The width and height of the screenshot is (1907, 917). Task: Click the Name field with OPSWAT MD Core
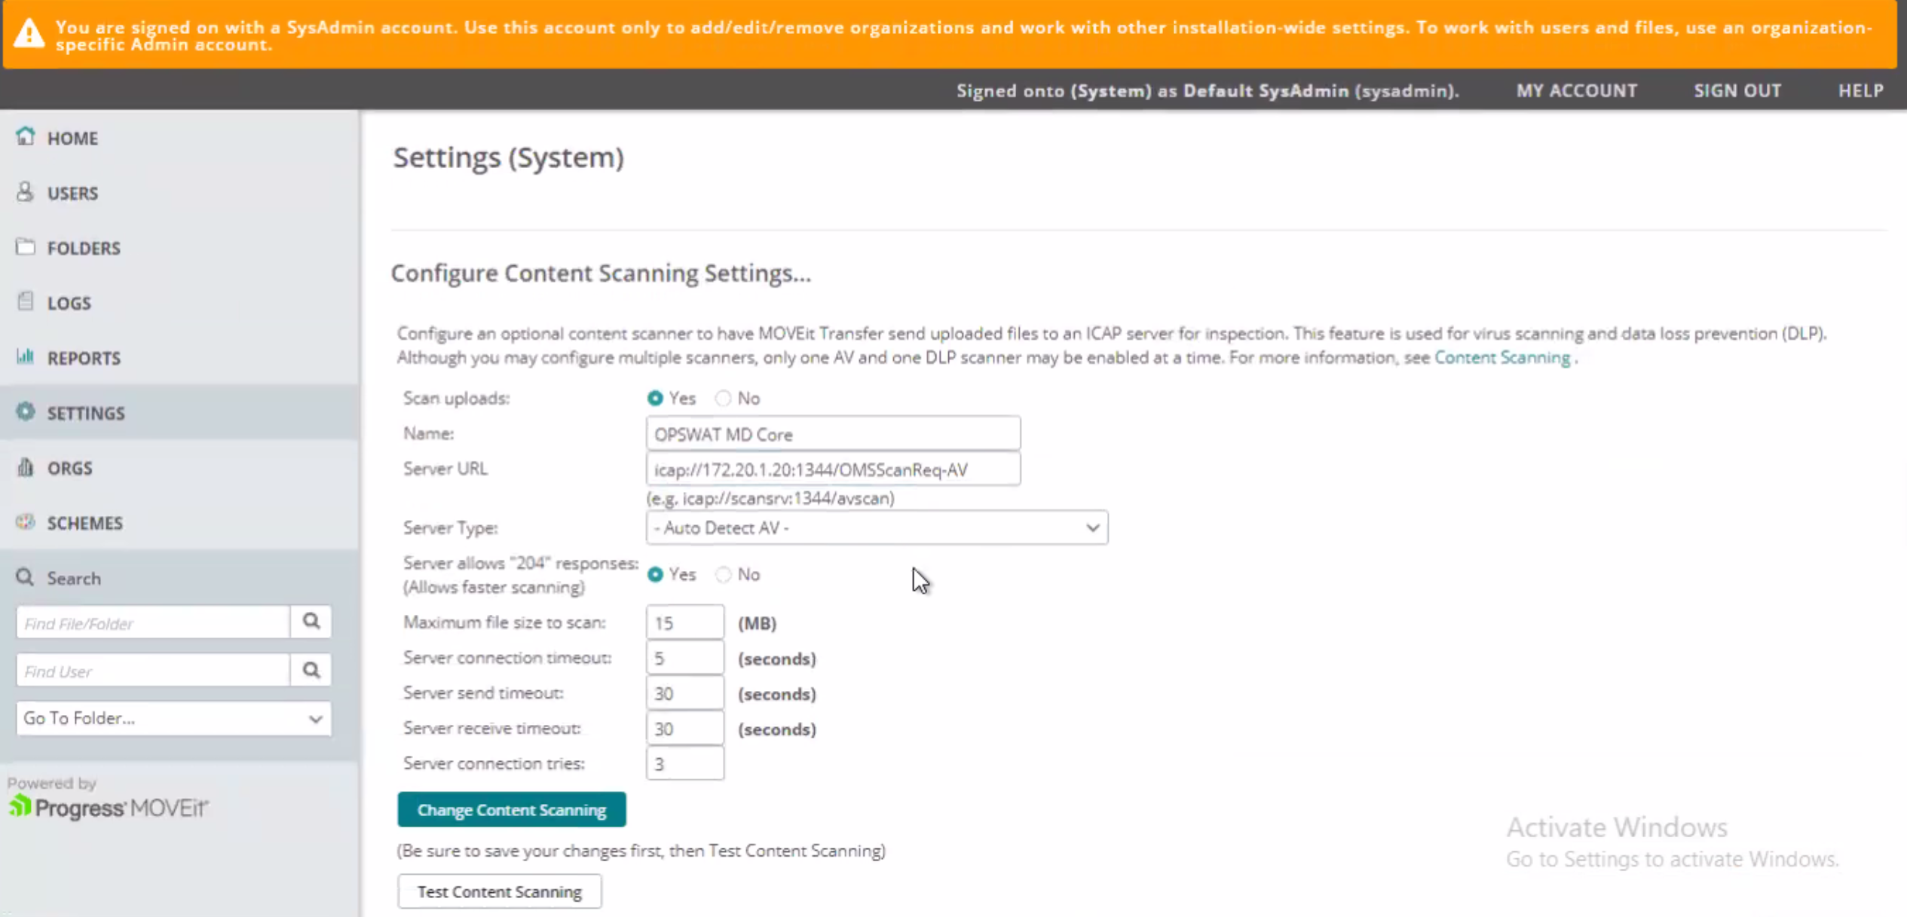(833, 434)
